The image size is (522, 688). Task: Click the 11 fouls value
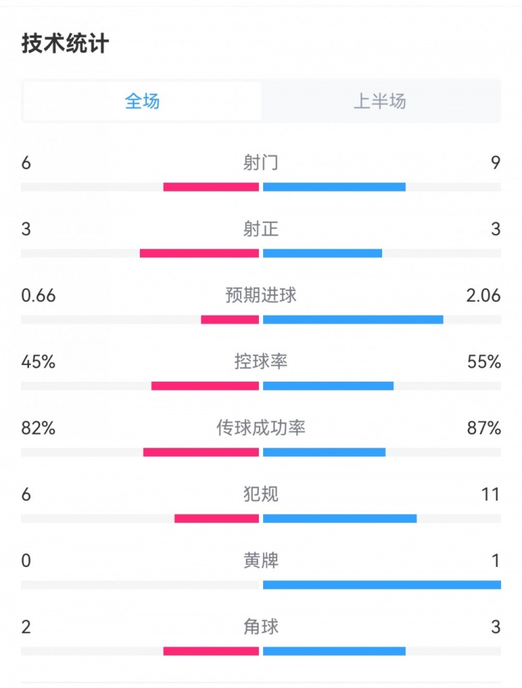point(490,494)
